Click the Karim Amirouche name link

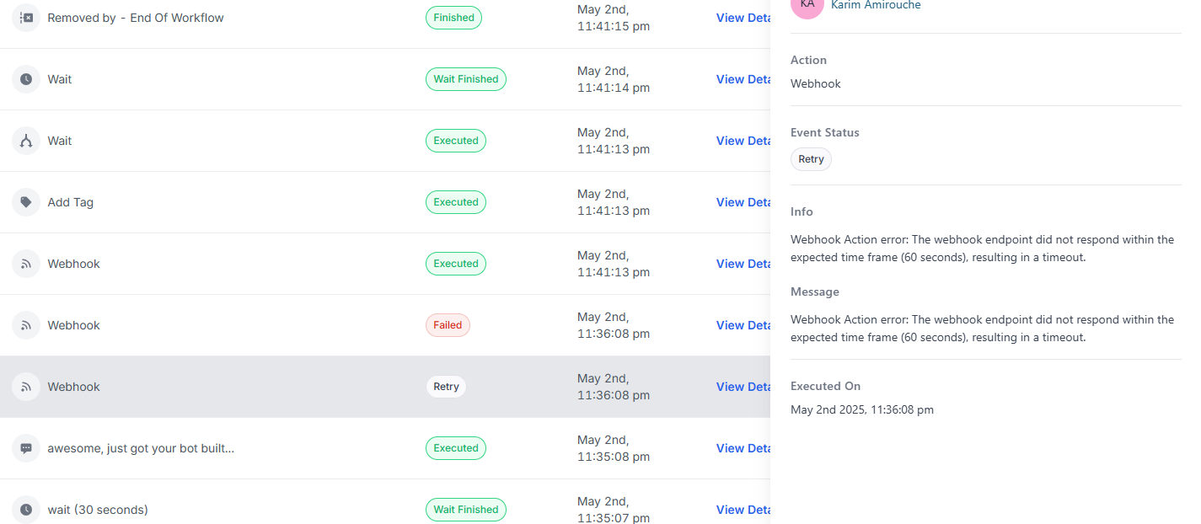[x=876, y=5]
